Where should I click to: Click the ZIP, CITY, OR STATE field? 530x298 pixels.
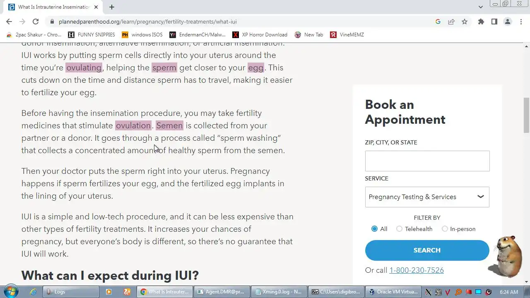tap(427, 161)
